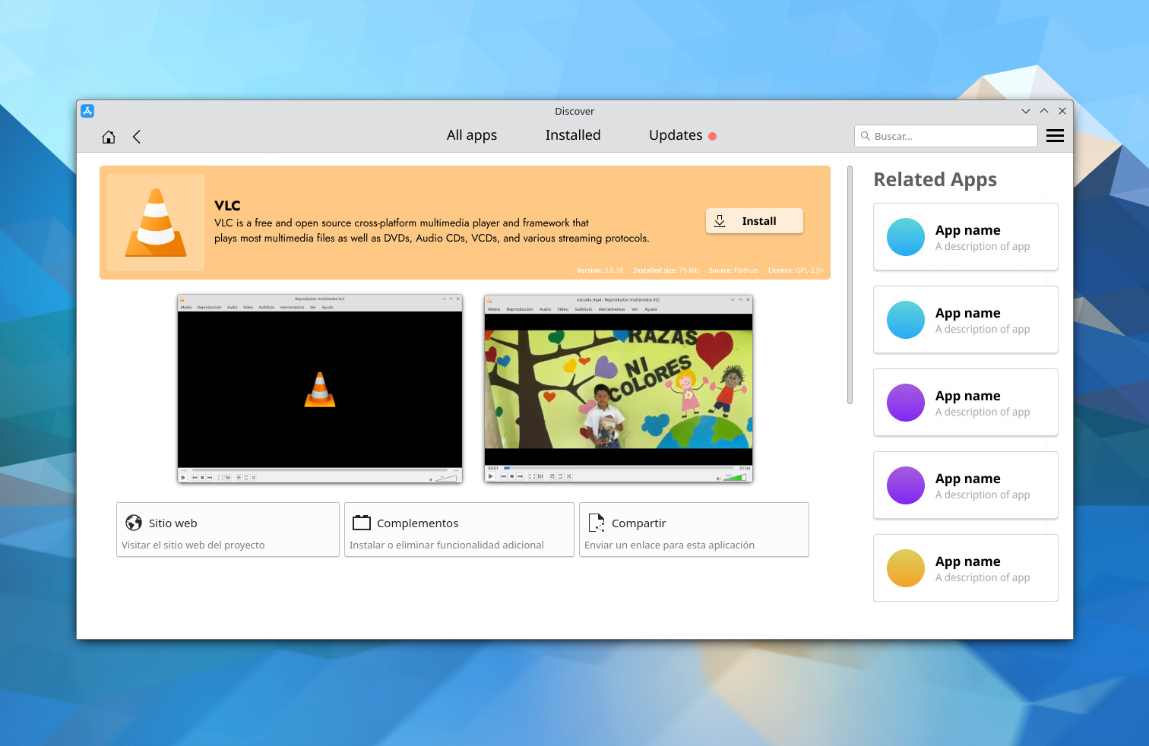Open the first VLC screenshot with black screen
The height and width of the screenshot is (746, 1149).
pyautogui.click(x=320, y=389)
